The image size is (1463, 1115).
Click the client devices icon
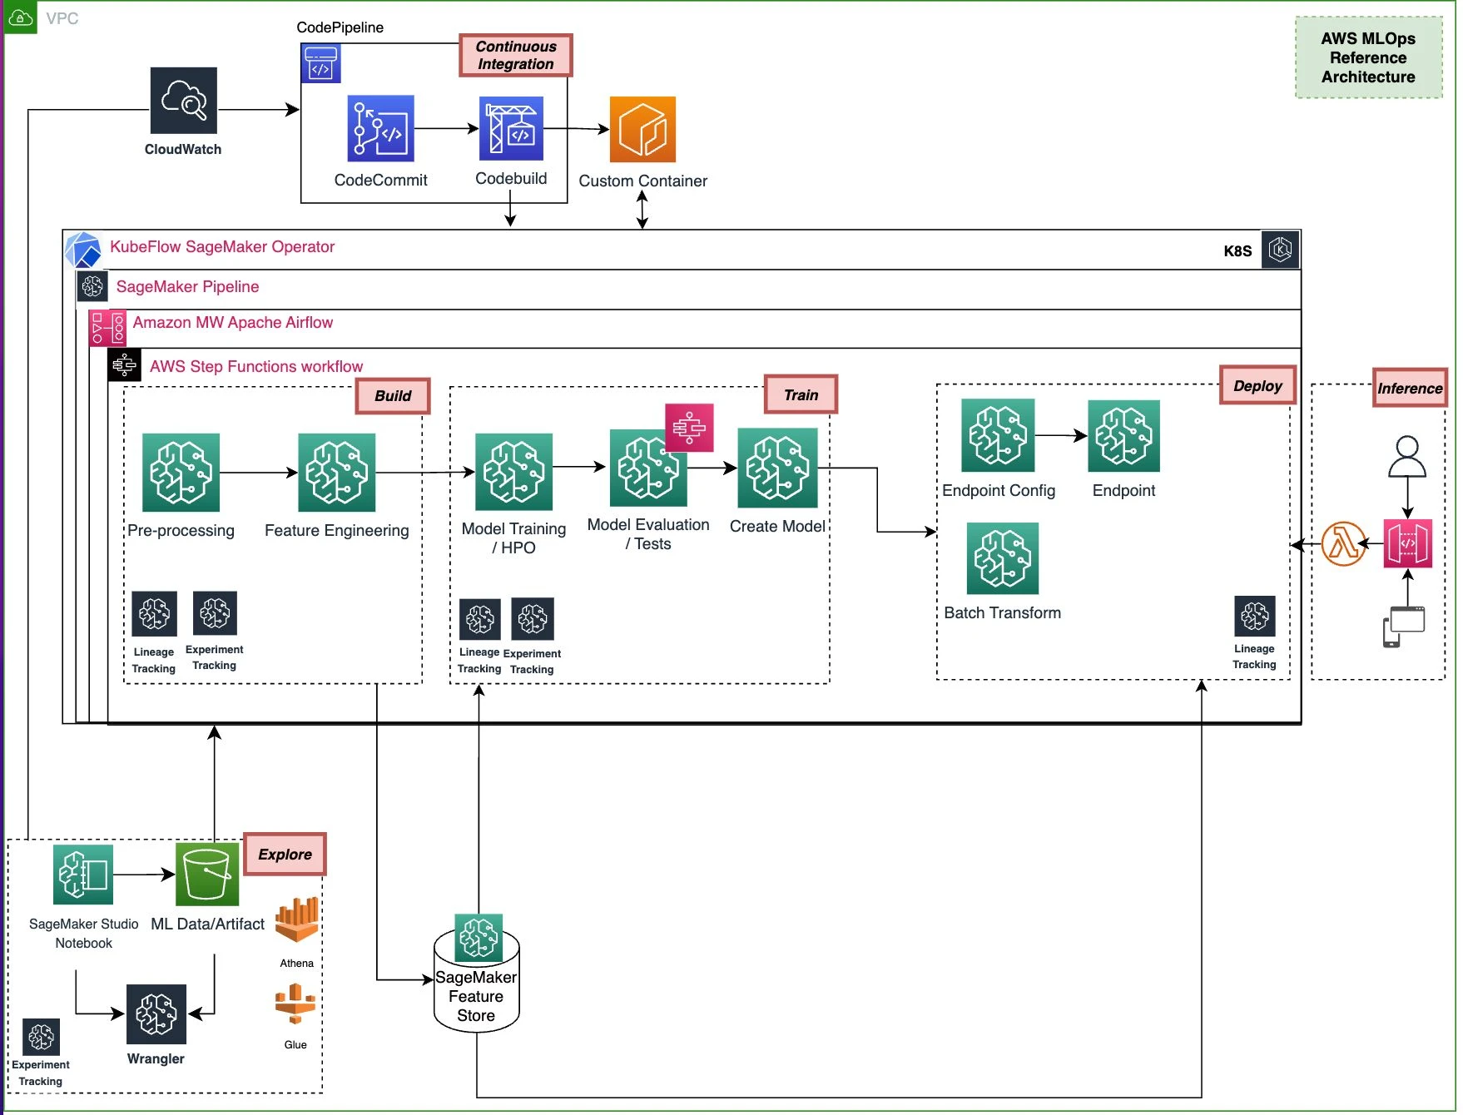[1403, 627]
